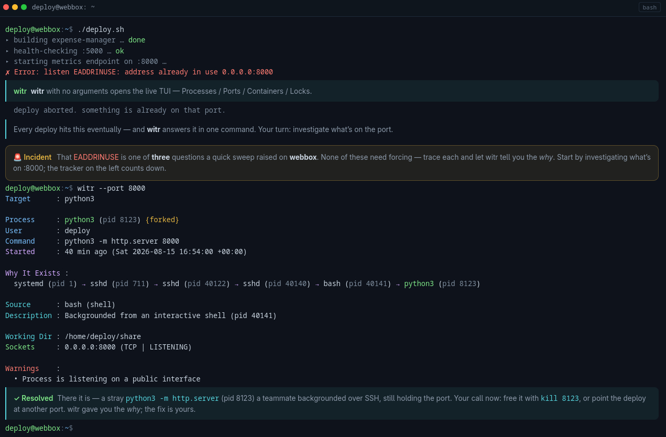Image resolution: width=666 pixels, height=437 pixels.
Task: Click the red 'EADDRINUSE' word in Incident box
Action: pyautogui.click(x=96, y=157)
